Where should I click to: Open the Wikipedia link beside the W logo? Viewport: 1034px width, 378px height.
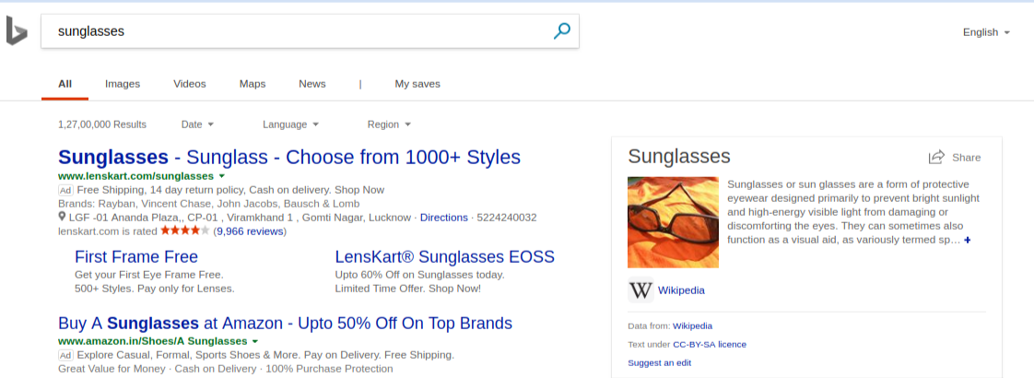[681, 290]
